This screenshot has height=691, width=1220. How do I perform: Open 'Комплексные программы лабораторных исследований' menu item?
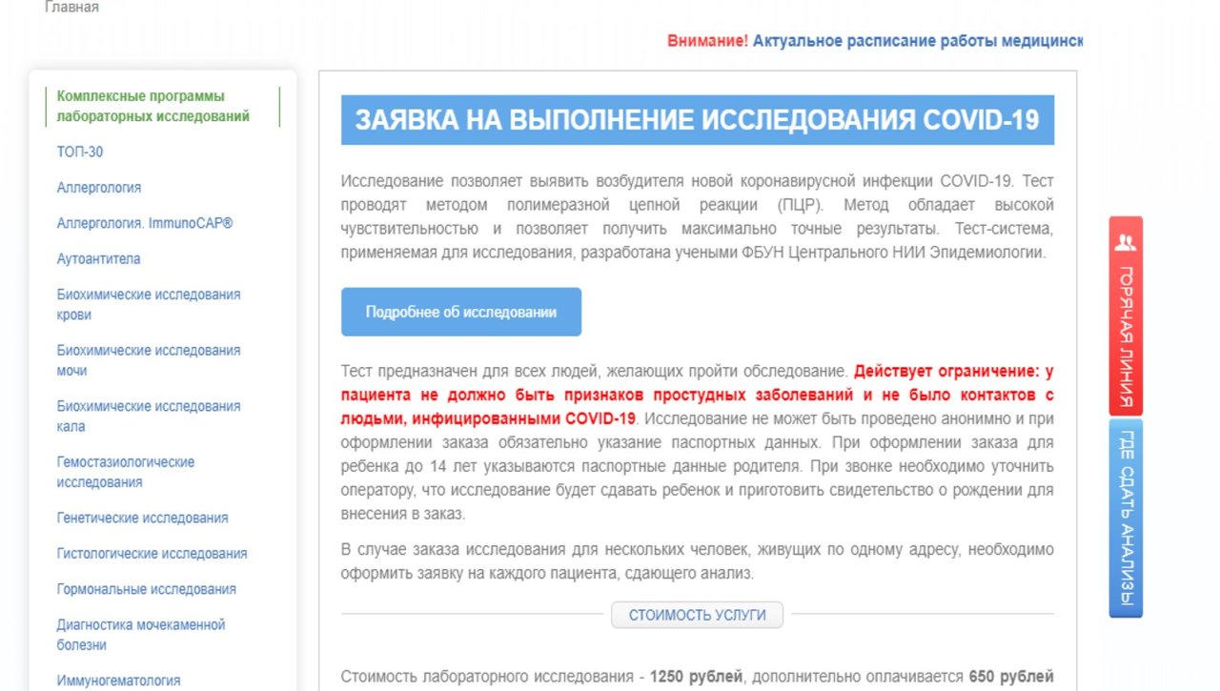point(153,107)
